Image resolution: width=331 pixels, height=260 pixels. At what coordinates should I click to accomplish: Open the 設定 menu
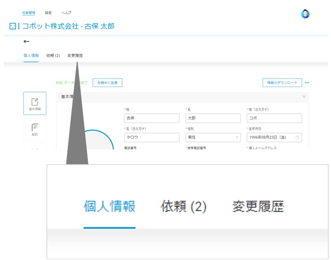[x=48, y=13]
